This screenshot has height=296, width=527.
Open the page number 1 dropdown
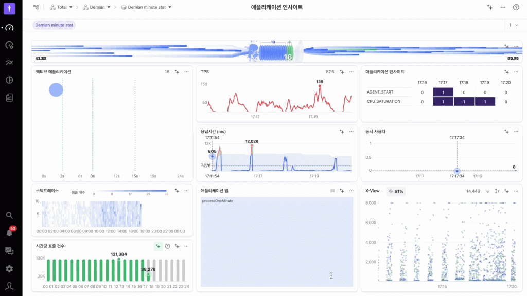pyautogui.click(x=513, y=25)
